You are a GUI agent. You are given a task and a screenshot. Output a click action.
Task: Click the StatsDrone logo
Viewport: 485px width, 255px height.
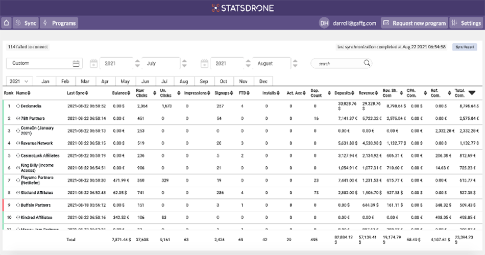pos(243,8)
